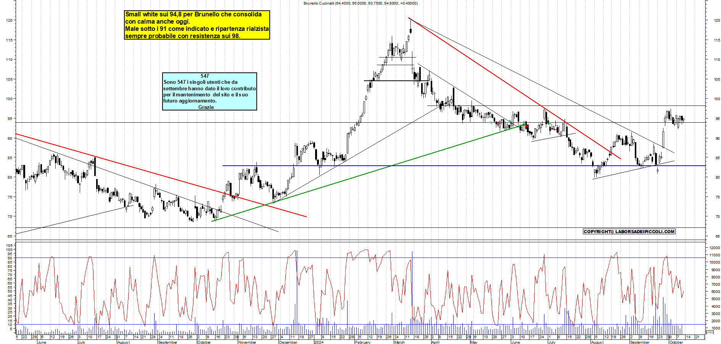The height and width of the screenshot is (344, 721).
Task: Click the "2024" year label
Action: tap(319, 342)
